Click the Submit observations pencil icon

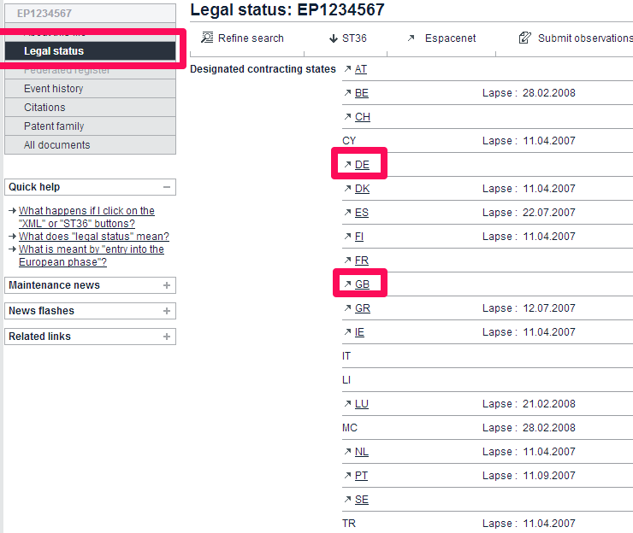(x=525, y=38)
